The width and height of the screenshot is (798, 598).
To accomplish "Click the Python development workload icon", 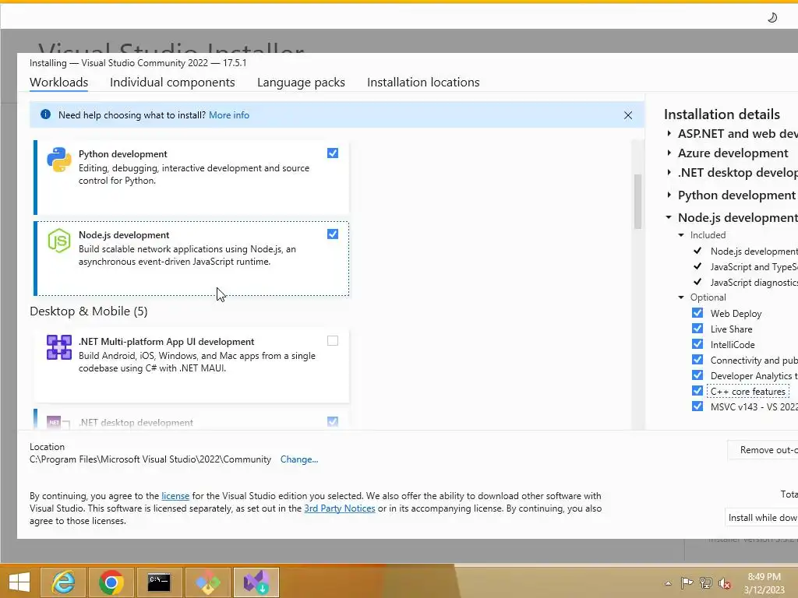I will 59,160.
